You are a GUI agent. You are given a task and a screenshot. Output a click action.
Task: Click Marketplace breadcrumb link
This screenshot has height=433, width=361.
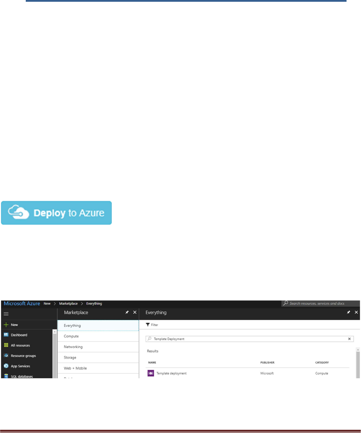coord(68,303)
